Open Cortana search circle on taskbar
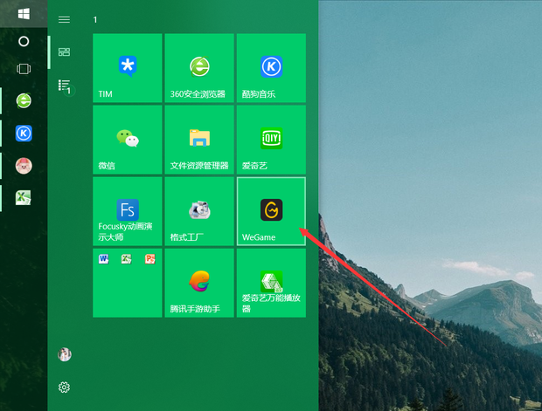The width and height of the screenshot is (542, 411). pos(24,41)
